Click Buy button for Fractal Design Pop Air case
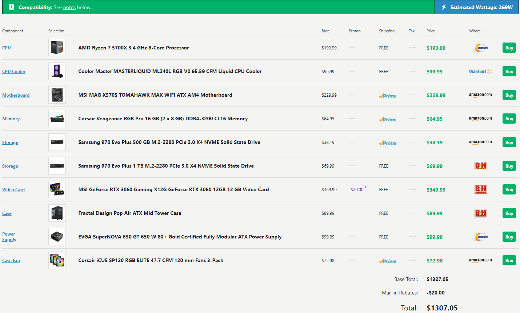Viewport: 520px width, 313px height. coord(509,213)
